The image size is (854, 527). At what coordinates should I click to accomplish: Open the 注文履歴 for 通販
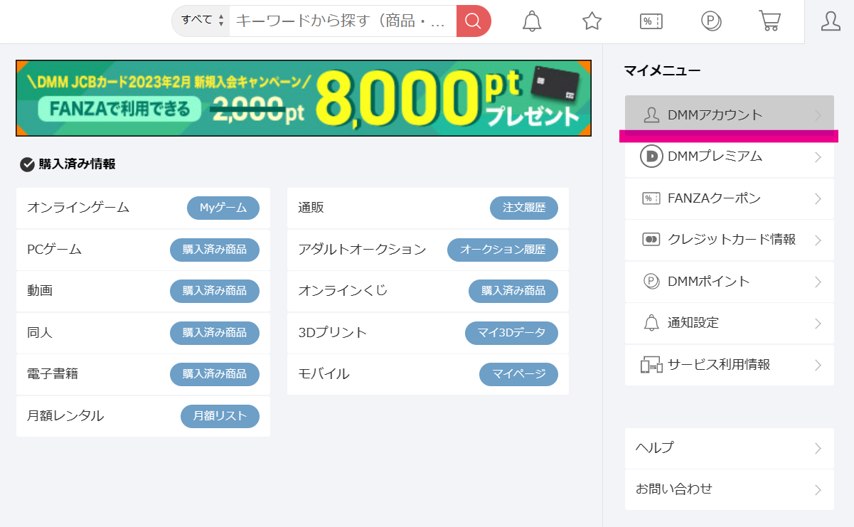click(524, 208)
